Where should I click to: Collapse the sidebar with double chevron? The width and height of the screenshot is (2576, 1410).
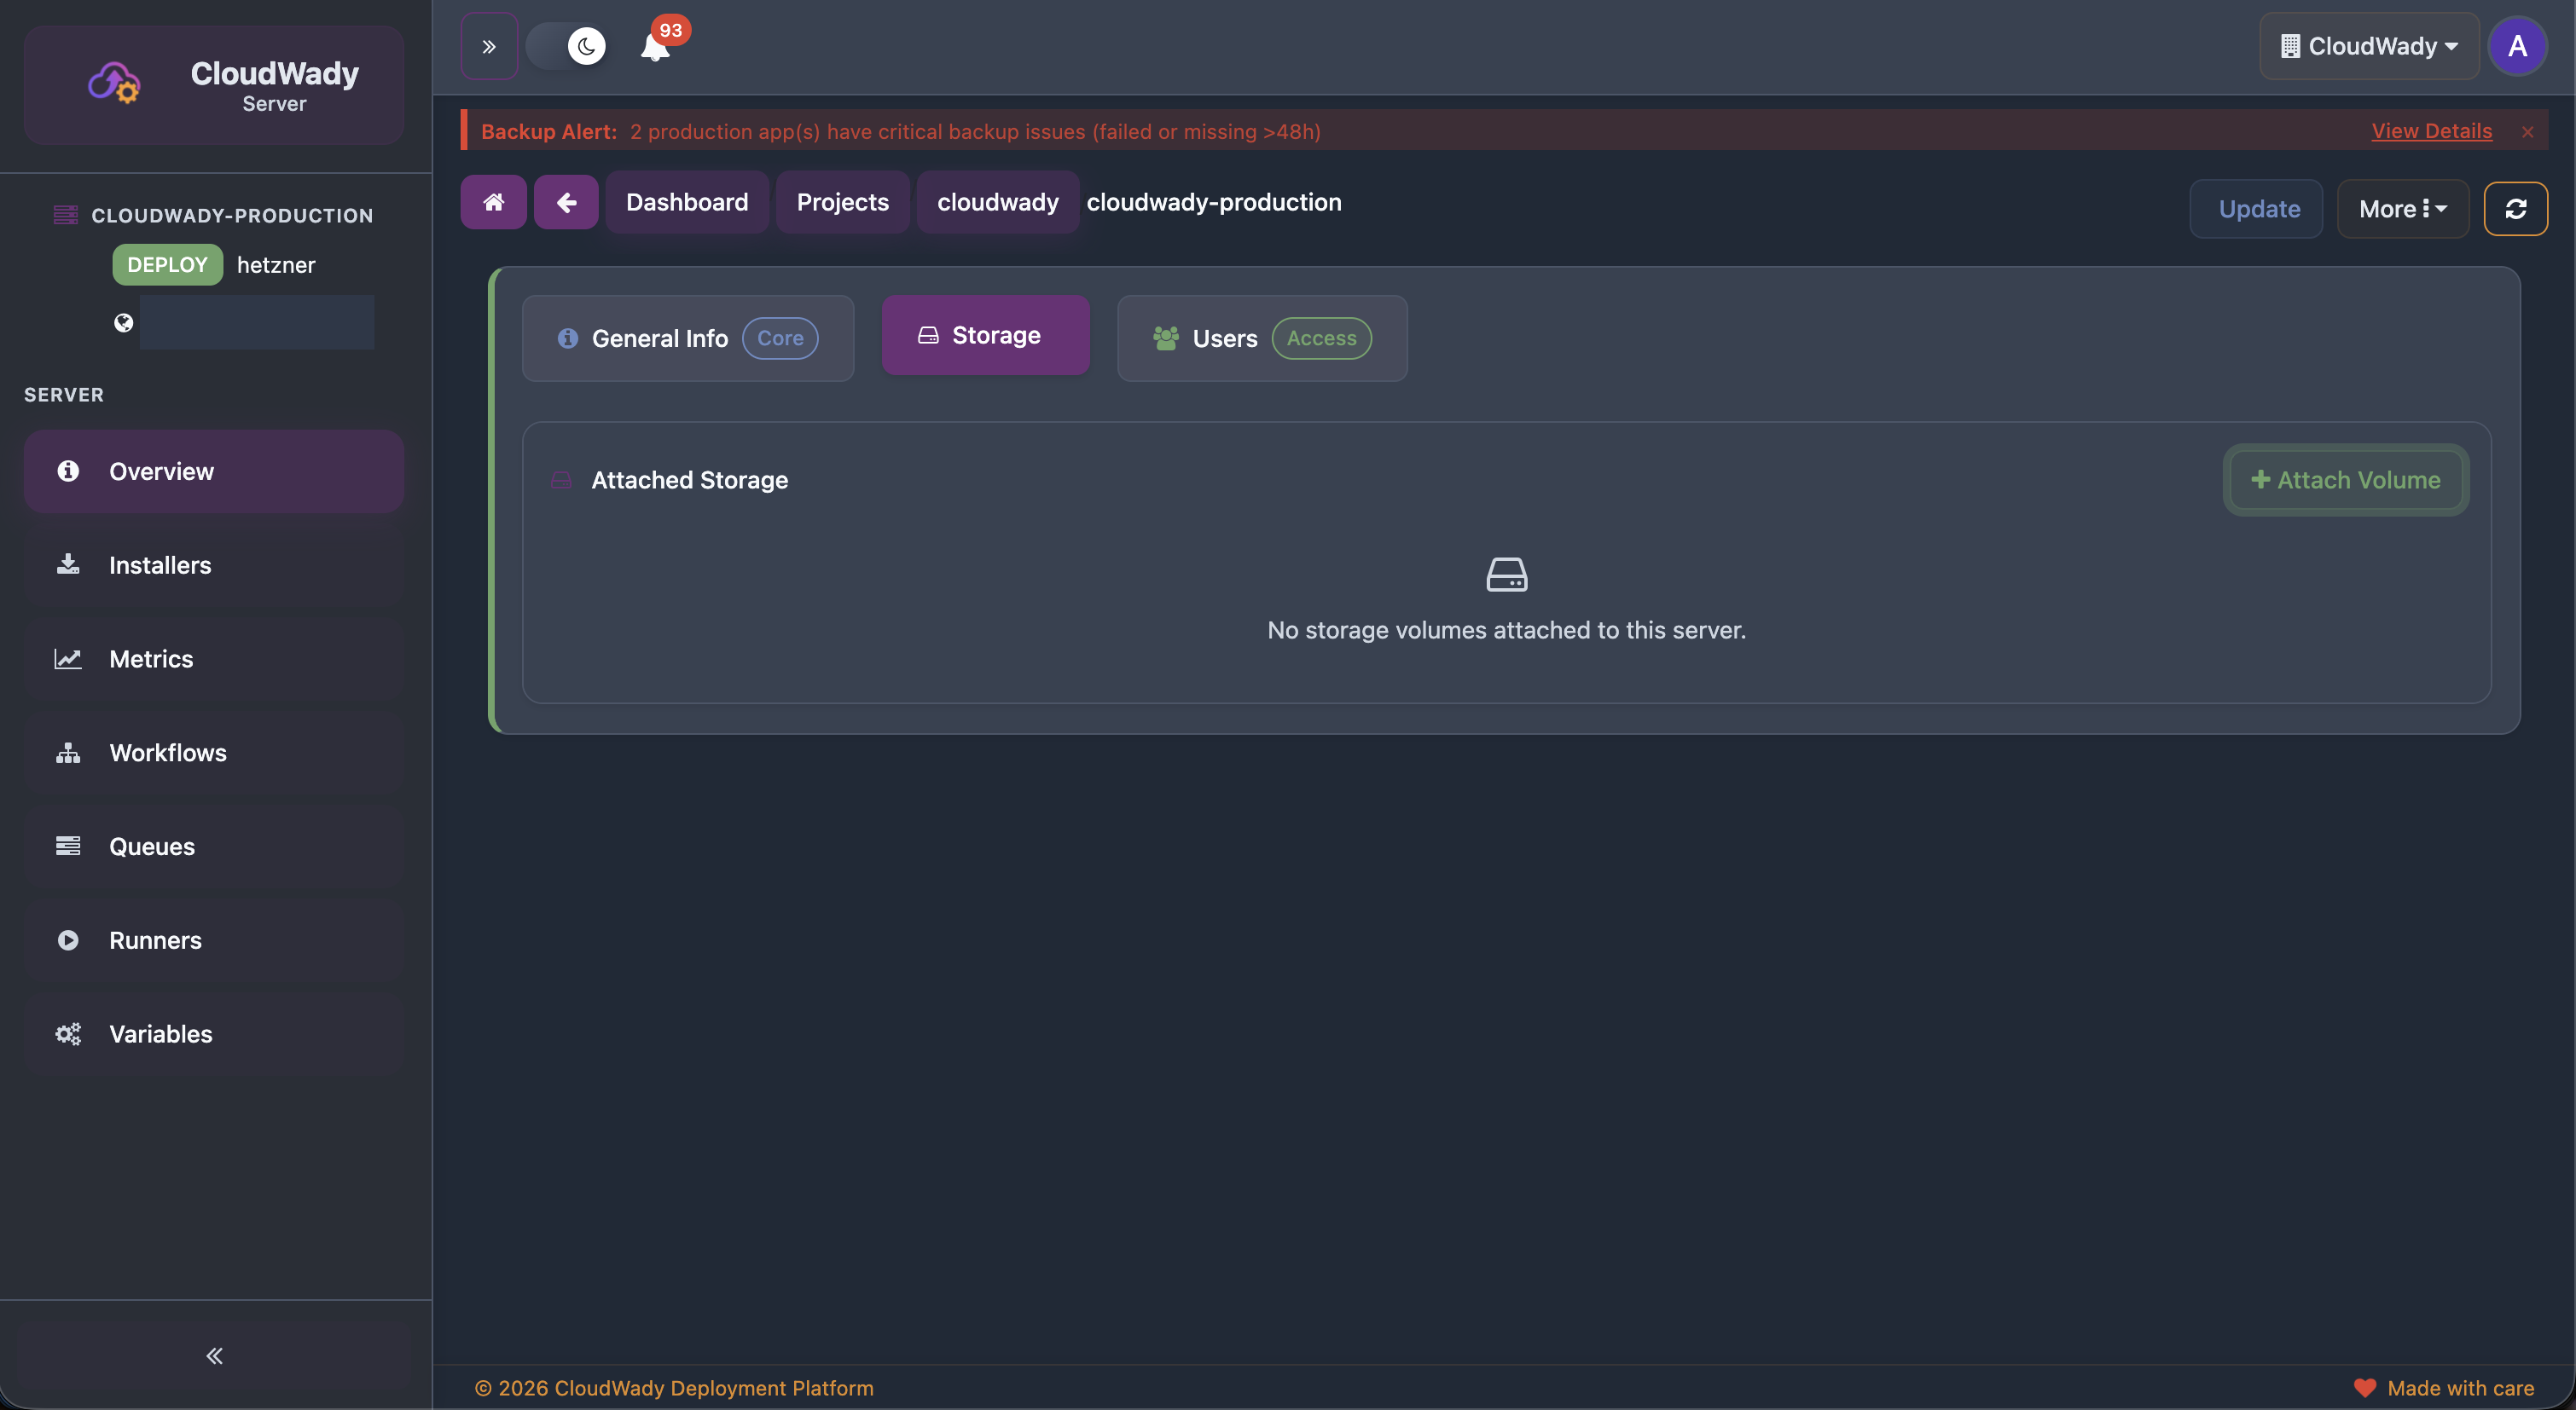(x=214, y=1356)
